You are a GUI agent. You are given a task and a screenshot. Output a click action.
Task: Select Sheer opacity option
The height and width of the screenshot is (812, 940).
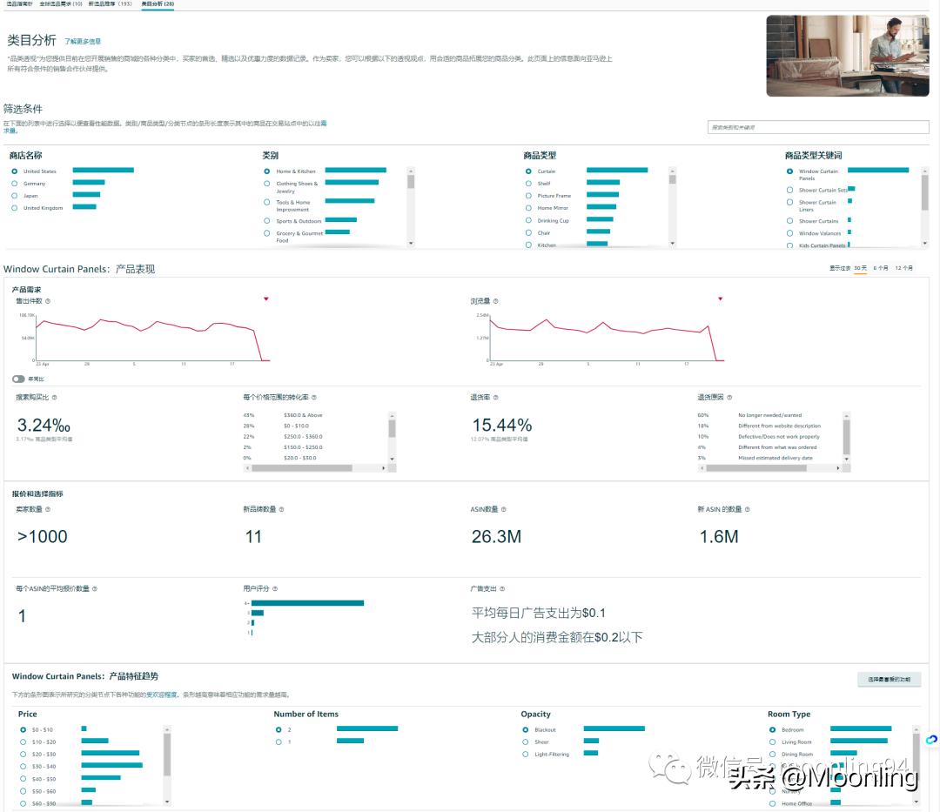(x=525, y=742)
